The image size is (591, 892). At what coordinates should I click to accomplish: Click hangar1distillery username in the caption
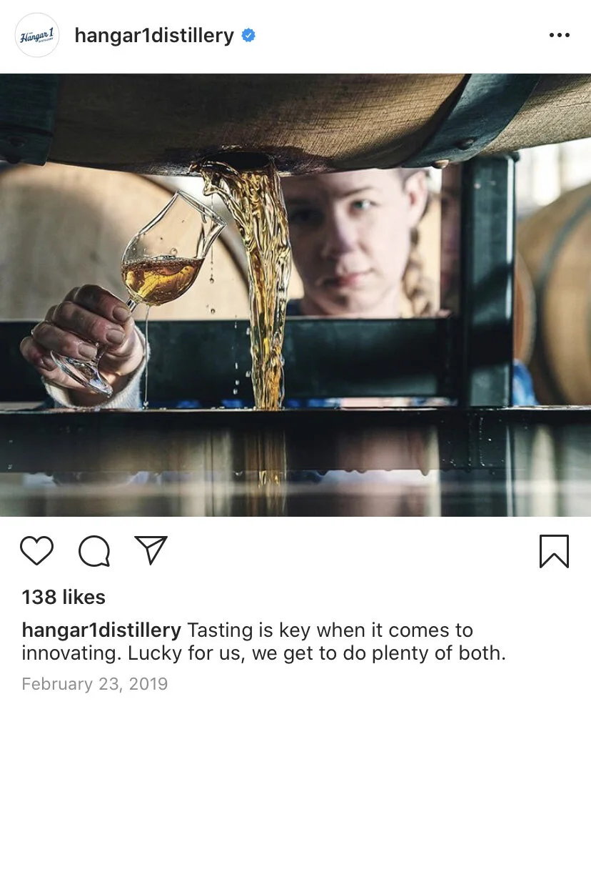[101, 630]
